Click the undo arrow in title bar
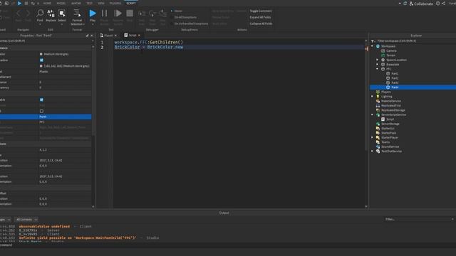The height and width of the screenshot is (256, 456). click(33, 3)
